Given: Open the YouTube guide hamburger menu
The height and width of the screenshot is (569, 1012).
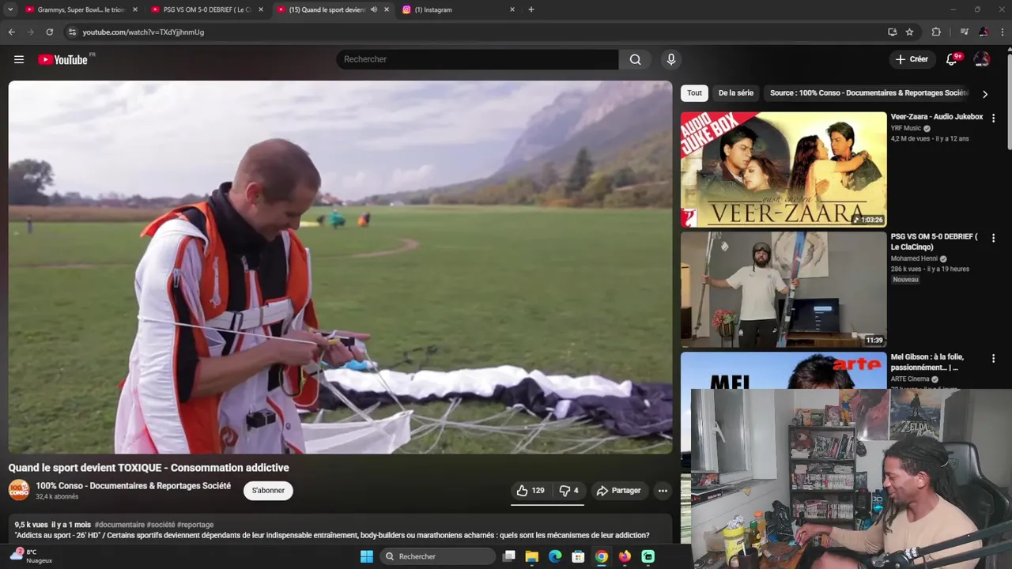Looking at the screenshot, I should pyautogui.click(x=19, y=59).
